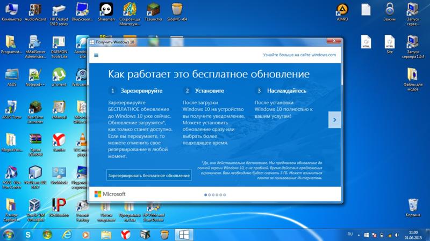
Task: Open Сокровища Монтесумы game icon
Action: (130, 14)
